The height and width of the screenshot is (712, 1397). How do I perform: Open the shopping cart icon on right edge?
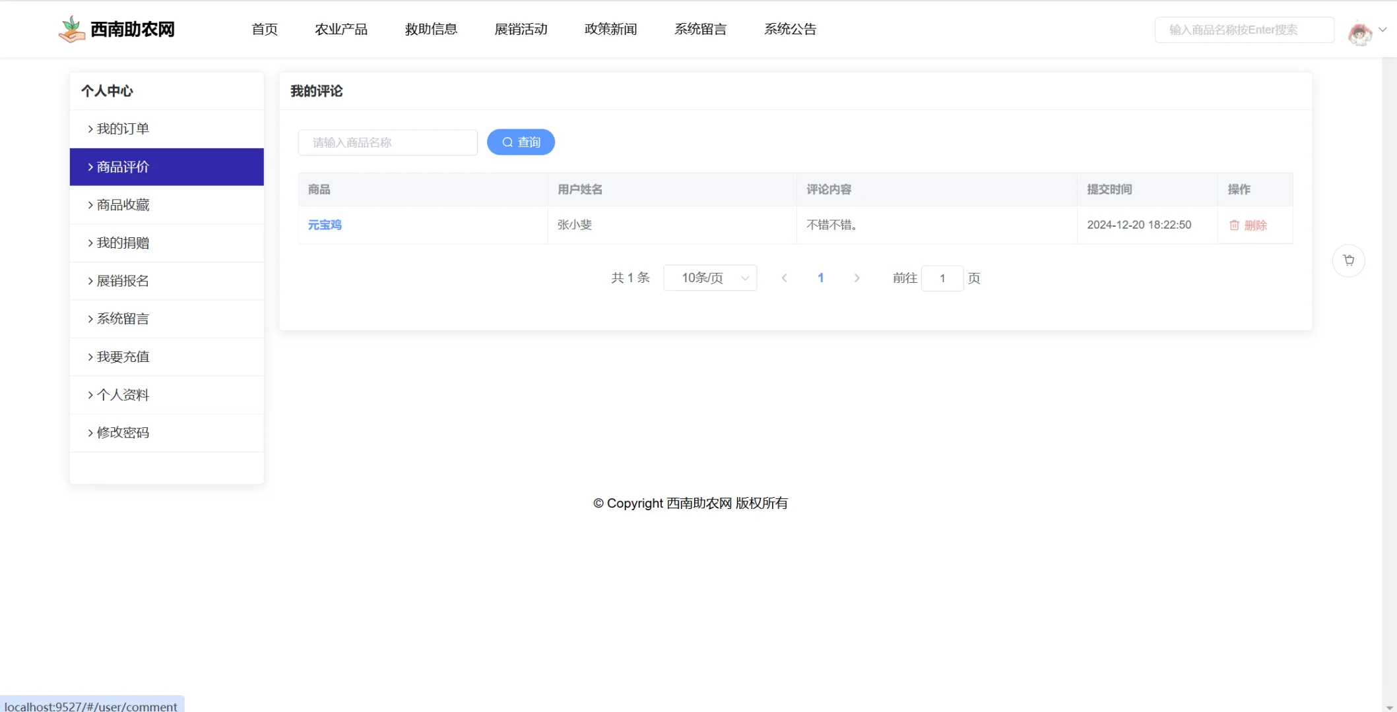(x=1349, y=260)
